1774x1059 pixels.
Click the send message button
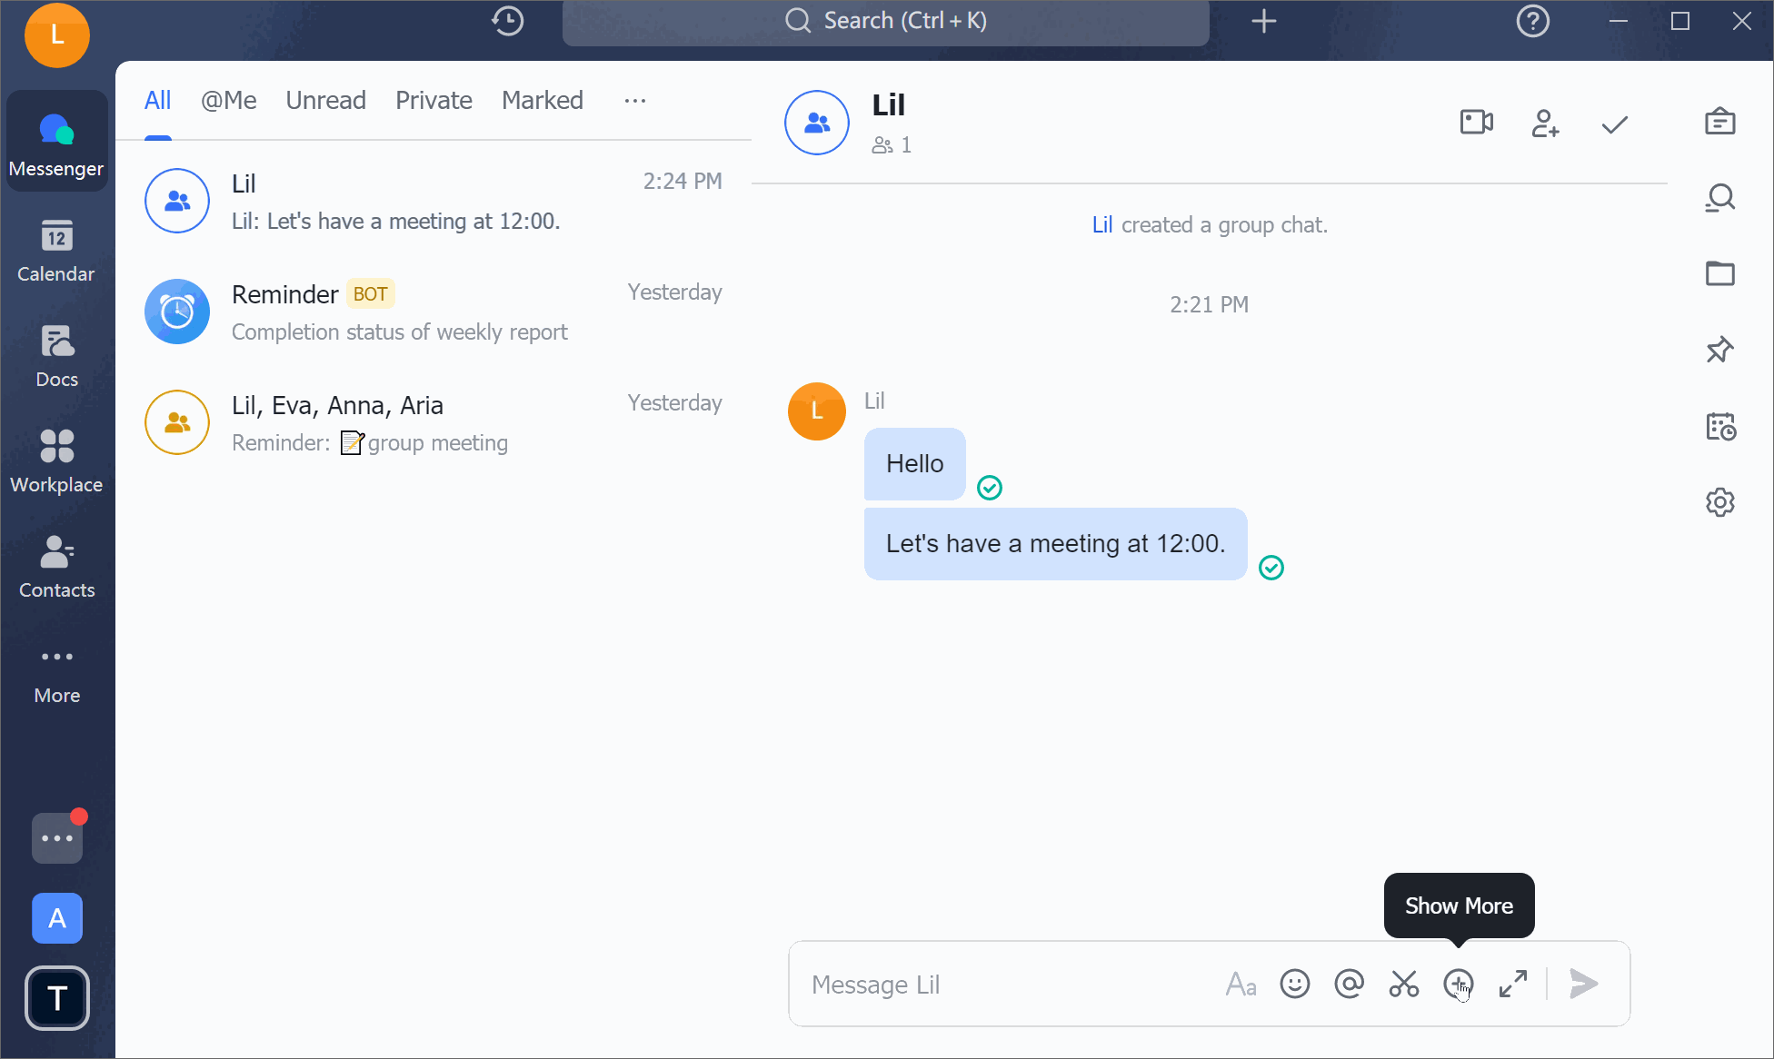point(1583,984)
